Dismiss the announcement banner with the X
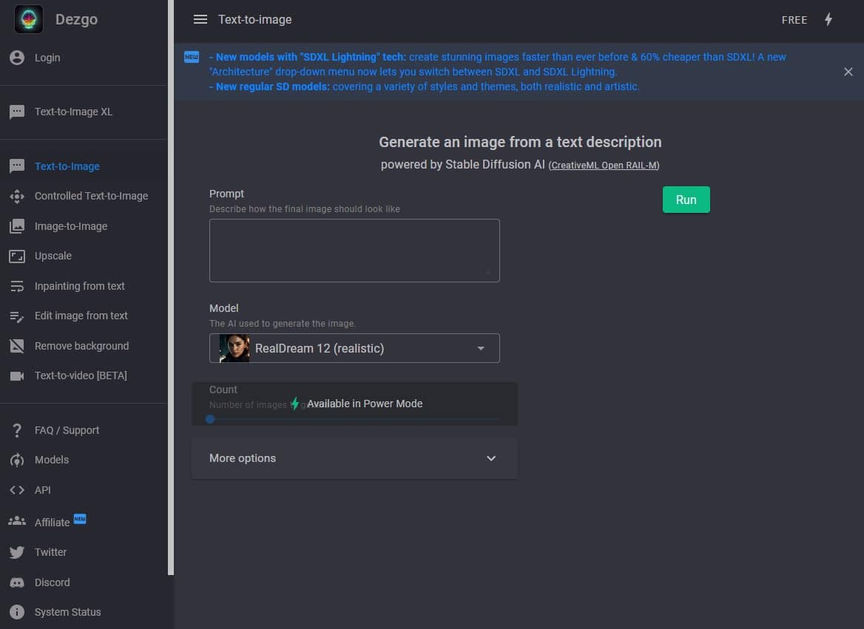Viewport: 864px width, 629px height. pyautogui.click(x=848, y=72)
